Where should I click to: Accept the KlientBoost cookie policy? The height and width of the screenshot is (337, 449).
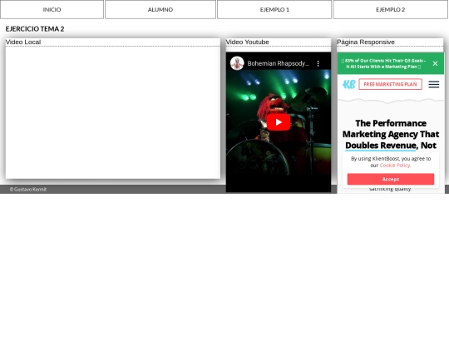tap(391, 179)
